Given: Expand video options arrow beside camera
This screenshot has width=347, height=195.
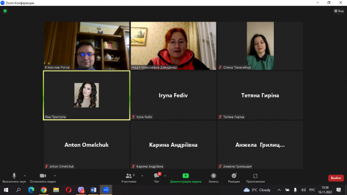Looking at the screenshot, I should coord(55,176).
